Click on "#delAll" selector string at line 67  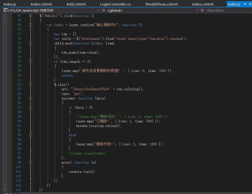tap(52, 16)
